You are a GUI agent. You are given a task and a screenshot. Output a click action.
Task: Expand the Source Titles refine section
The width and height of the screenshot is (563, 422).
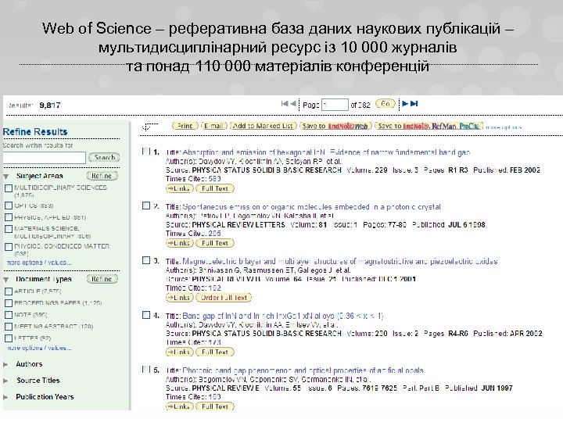click(x=5, y=381)
